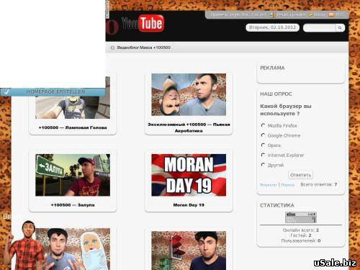360x270 pixels.
Task: Click title 'Эксклюзивный +100500 — Пьяная Акробатика'
Action: pos(189,127)
